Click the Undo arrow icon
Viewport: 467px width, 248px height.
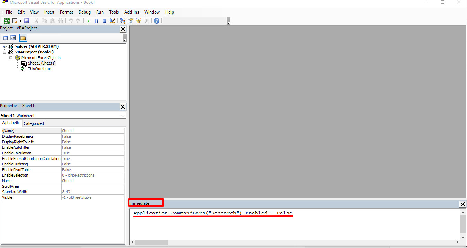(70, 21)
